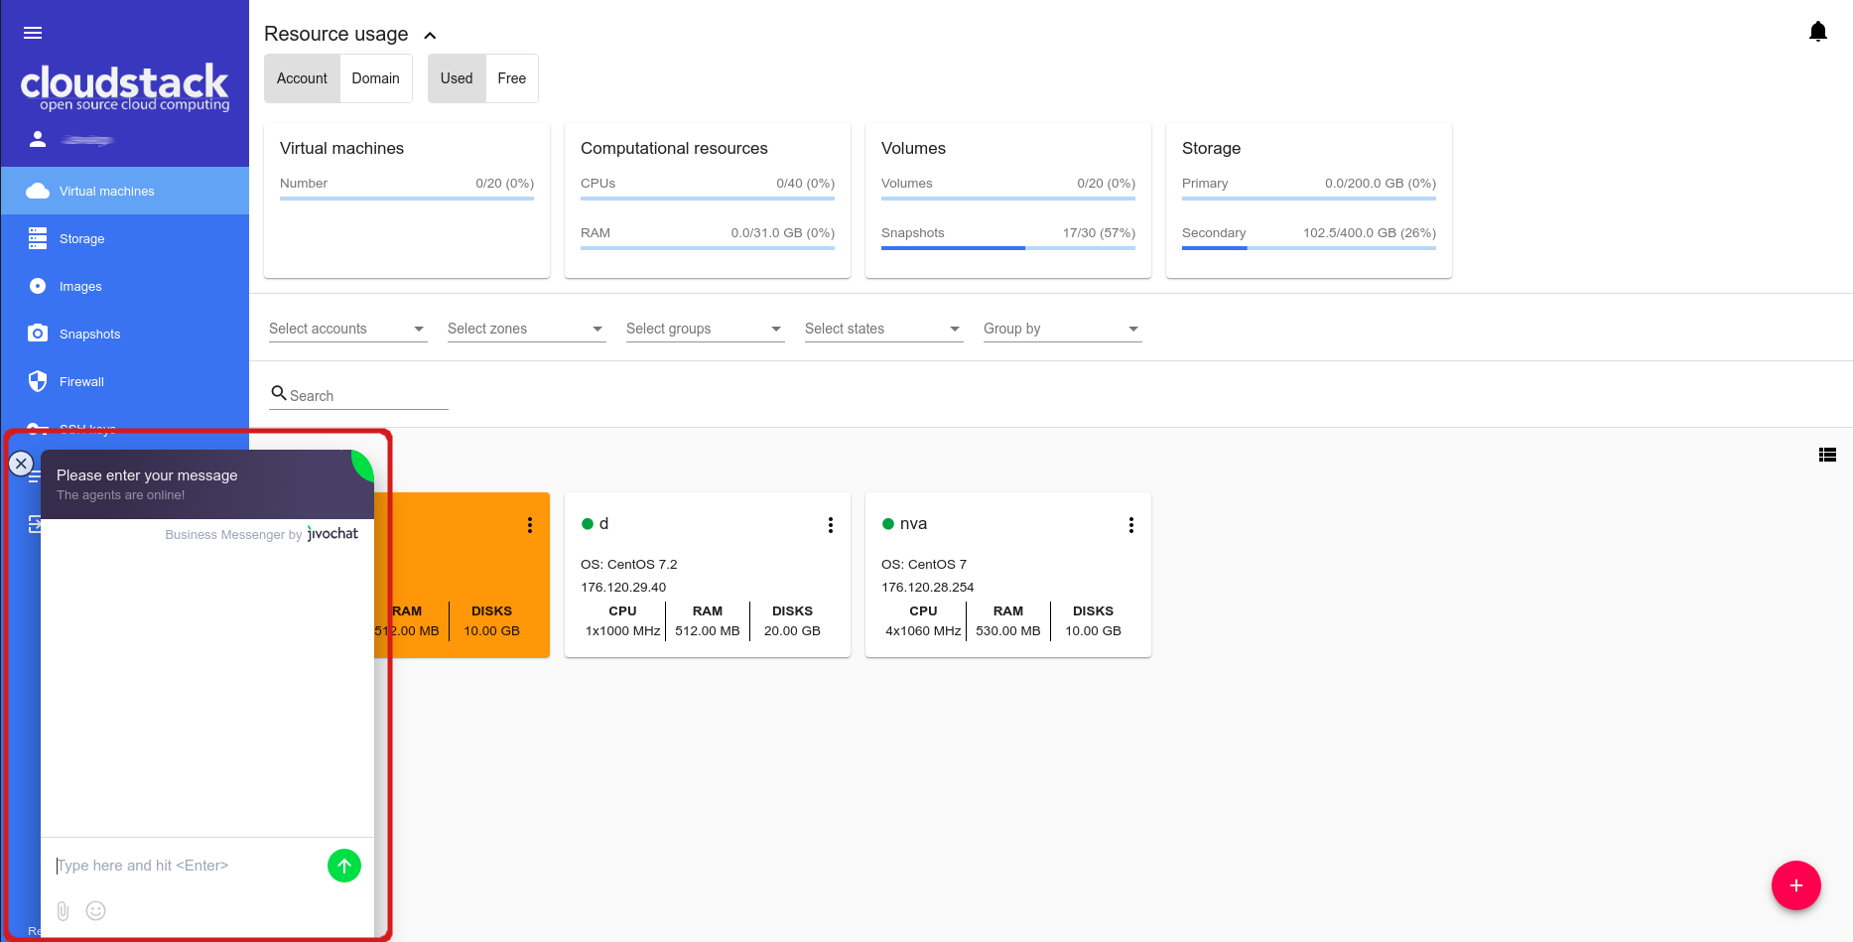The image size is (1853, 942).
Task: Expand the Select zones dropdown
Action: point(526,329)
